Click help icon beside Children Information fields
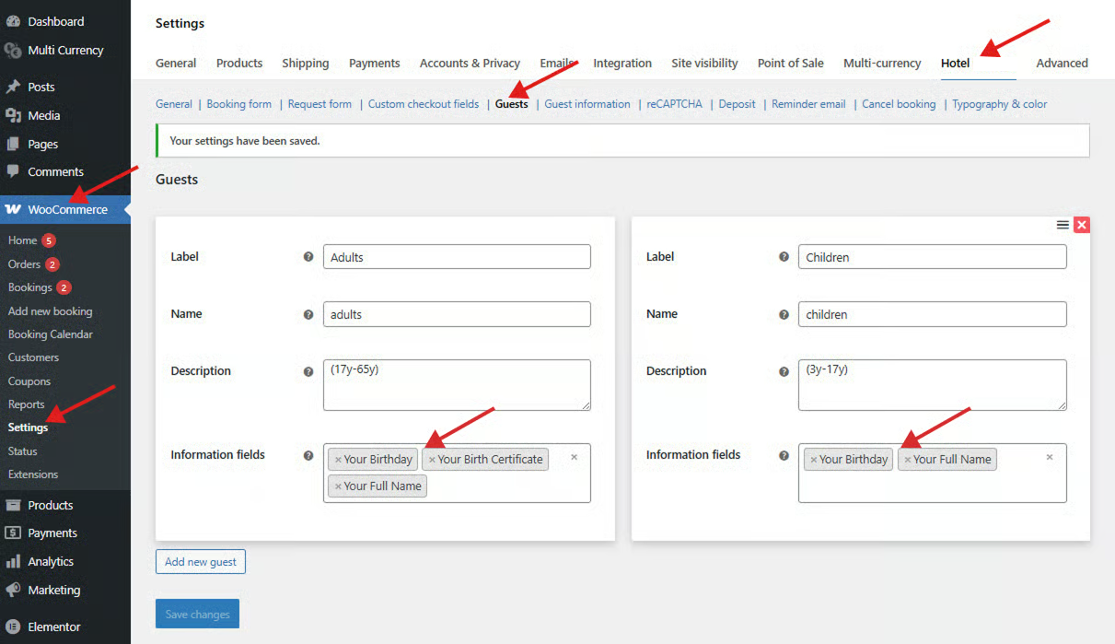This screenshot has height=644, width=1115. click(784, 455)
